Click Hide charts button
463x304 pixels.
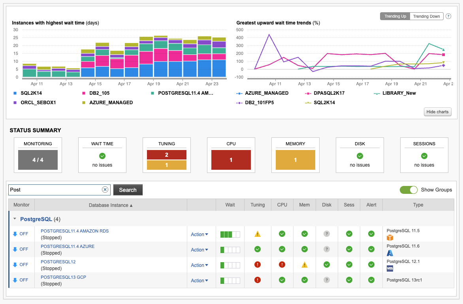tap(437, 112)
